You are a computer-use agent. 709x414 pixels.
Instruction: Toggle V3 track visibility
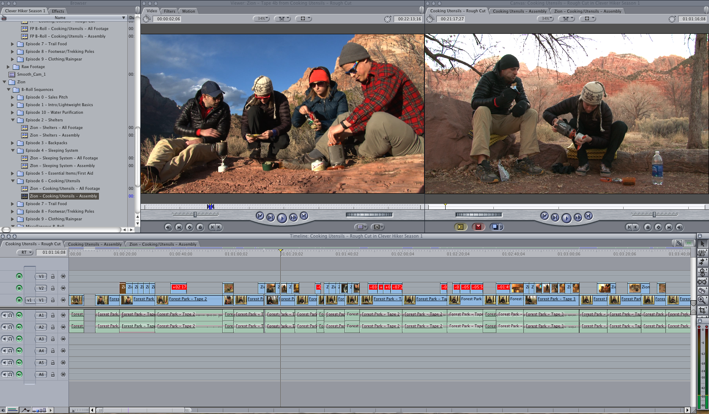pos(19,276)
